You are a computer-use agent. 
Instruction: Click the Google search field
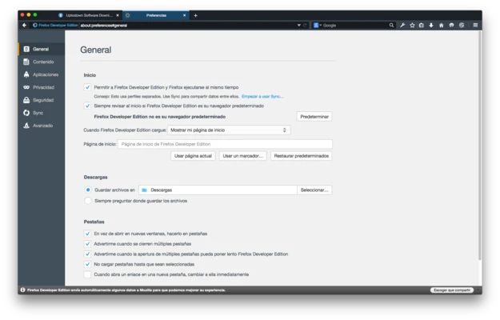click(355, 25)
